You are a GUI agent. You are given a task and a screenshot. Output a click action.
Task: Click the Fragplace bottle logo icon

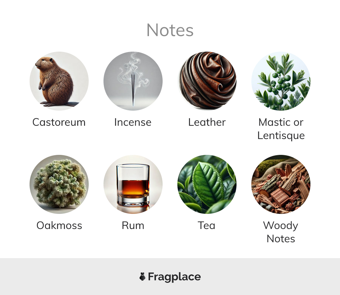click(142, 277)
